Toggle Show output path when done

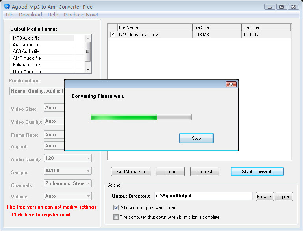[x=116, y=208]
